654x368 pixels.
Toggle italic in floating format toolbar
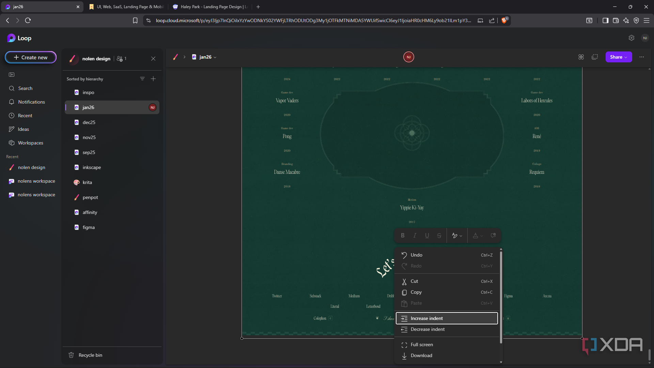point(415,235)
